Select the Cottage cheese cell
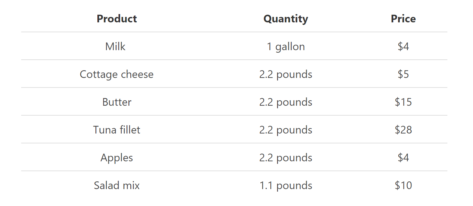 pos(117,74)
